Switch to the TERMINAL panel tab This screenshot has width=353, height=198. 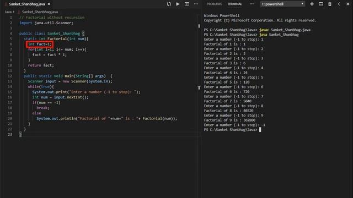point(234,4)
